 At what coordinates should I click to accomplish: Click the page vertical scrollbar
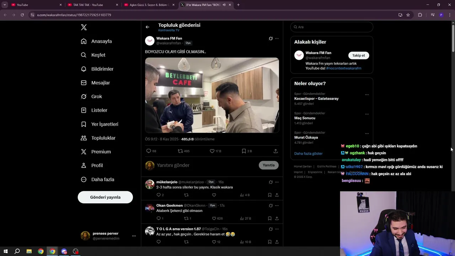point(453,38)
